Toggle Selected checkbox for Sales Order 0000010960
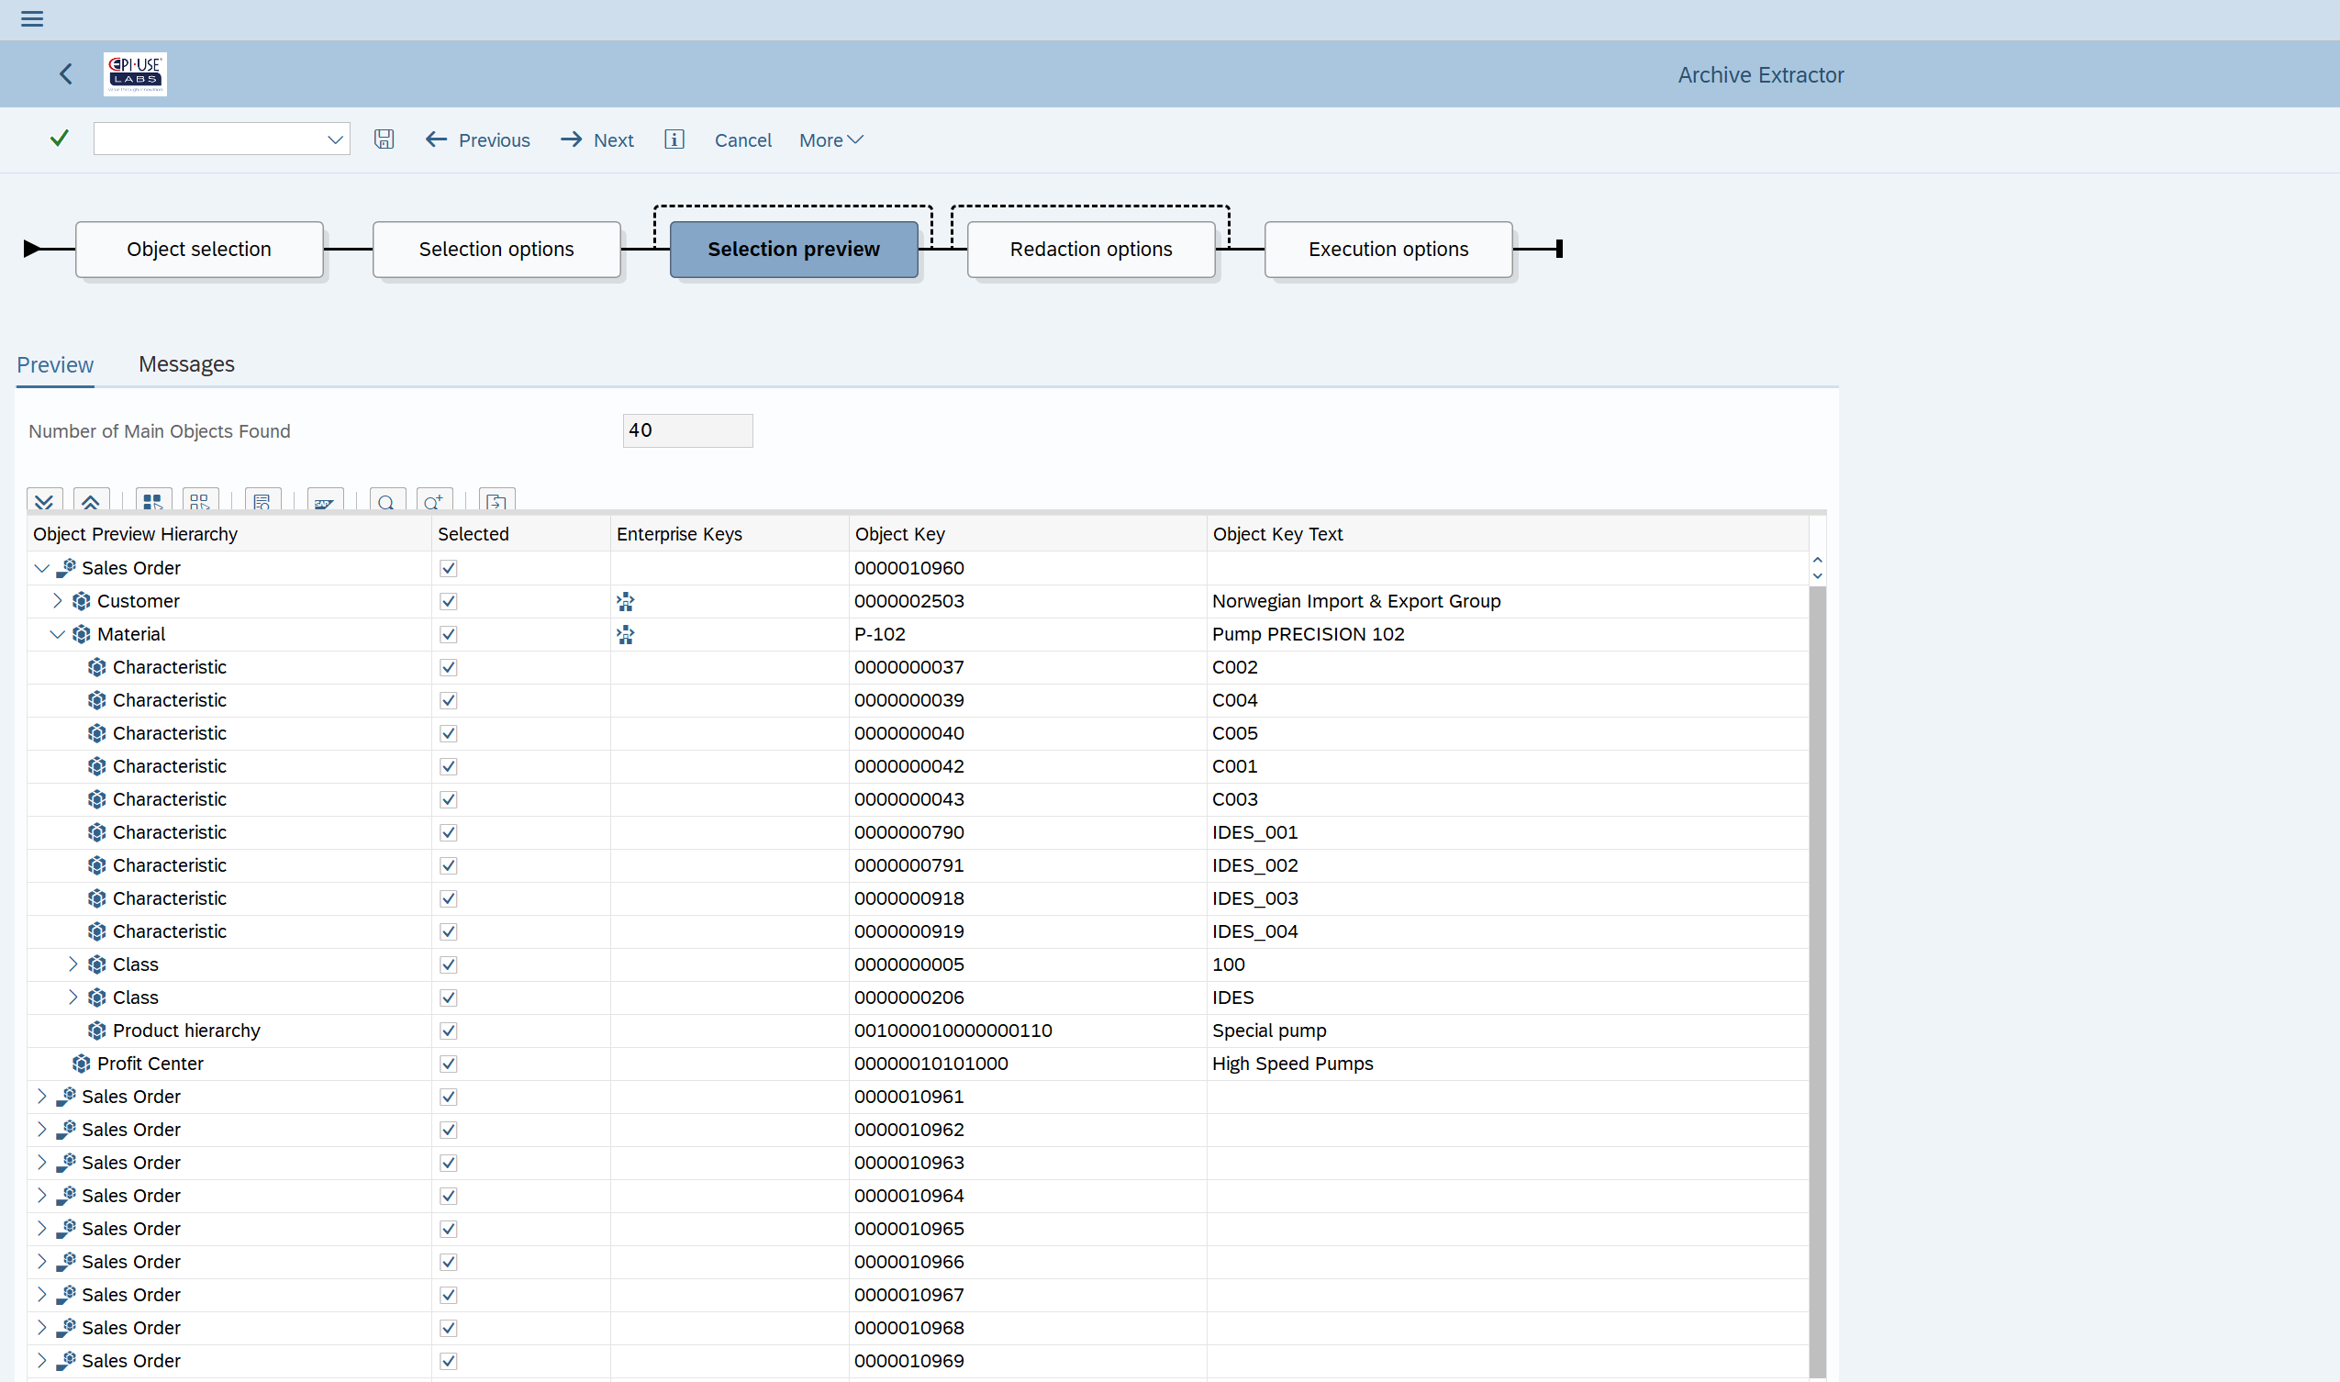 [x=447, y=568]
